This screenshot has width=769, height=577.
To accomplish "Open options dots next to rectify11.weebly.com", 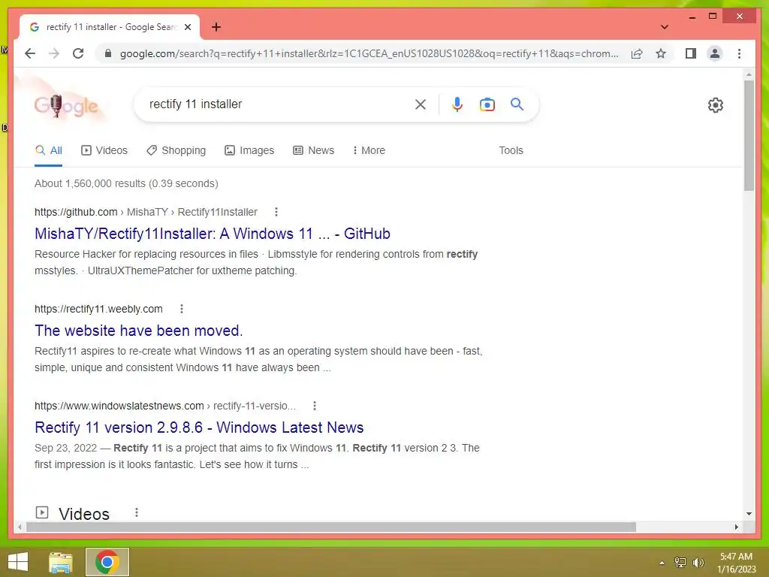I will coord(182,309).
